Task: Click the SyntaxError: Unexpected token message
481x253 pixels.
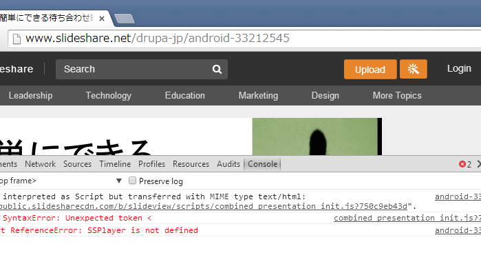Action: point(77,218)
